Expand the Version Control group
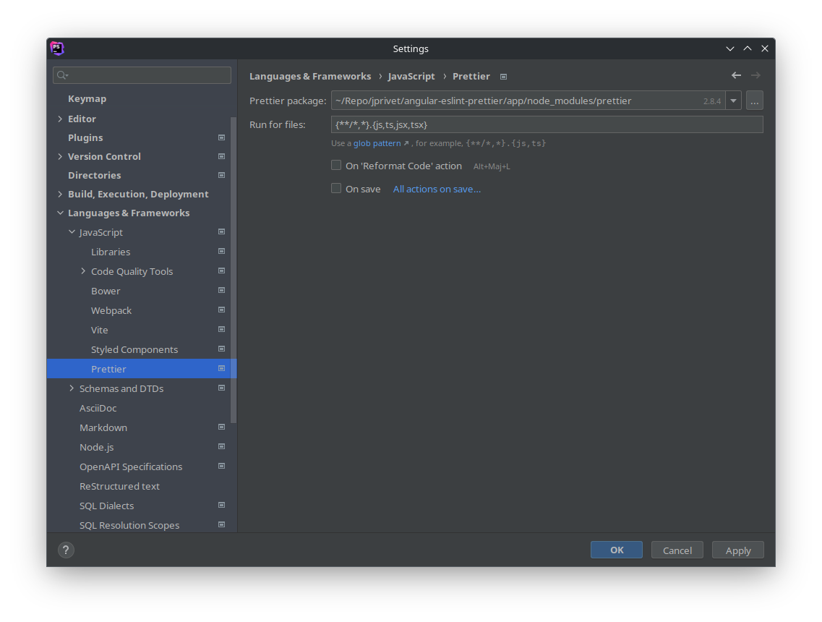 (x=60, y=156)
